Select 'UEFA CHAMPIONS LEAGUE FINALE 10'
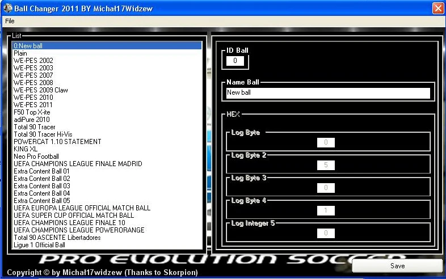Screen dimensions: 446x279 pos(107,223)
